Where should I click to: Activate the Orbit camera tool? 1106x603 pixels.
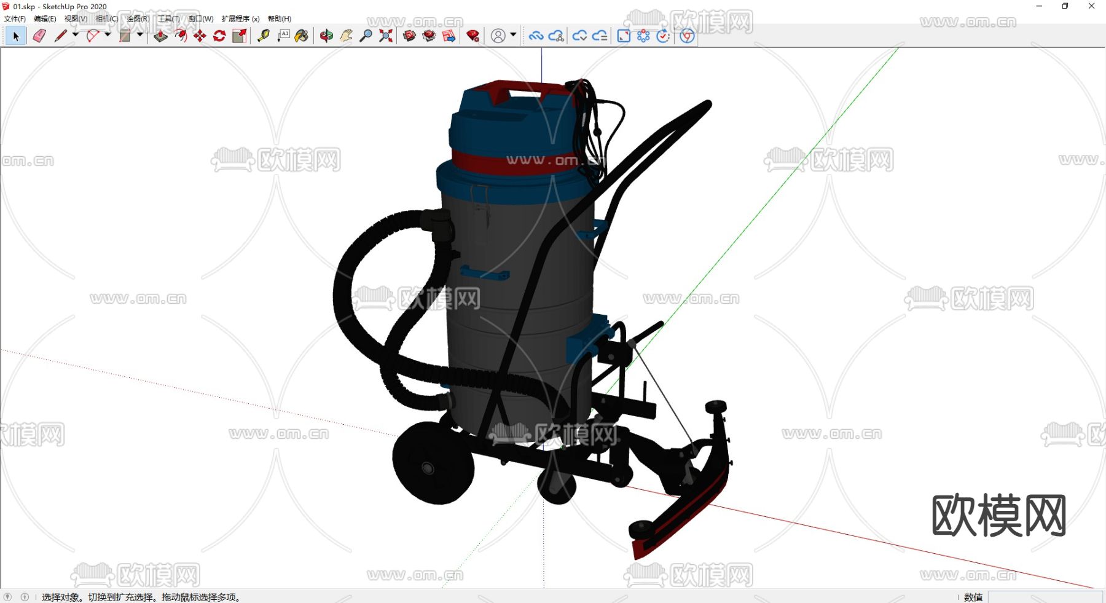(326, 36)
